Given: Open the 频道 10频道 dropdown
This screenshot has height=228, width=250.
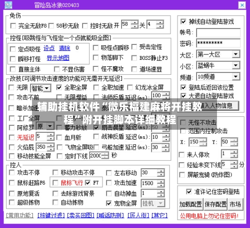Looking at the screenshot, I should coord(235,76).
